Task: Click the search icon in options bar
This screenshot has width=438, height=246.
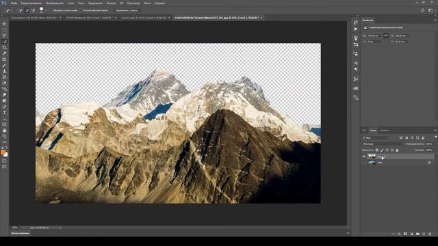Action: coord(423,10)
